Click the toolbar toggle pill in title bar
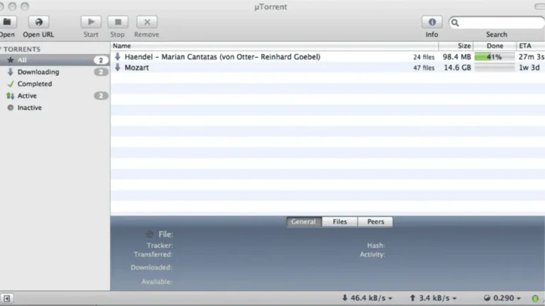Image resolution: width=545 pixels, height=306 pixels. [x=539, y=6]
